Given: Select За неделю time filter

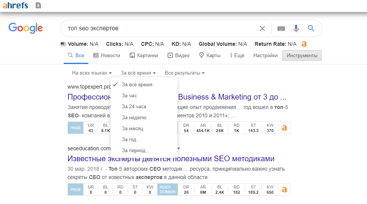Looking at the screenshot, I should tap(144, 118).
